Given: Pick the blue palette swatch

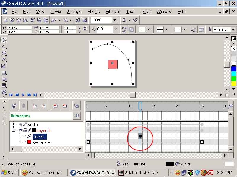Looking at the screenshot, I should 234,69.
